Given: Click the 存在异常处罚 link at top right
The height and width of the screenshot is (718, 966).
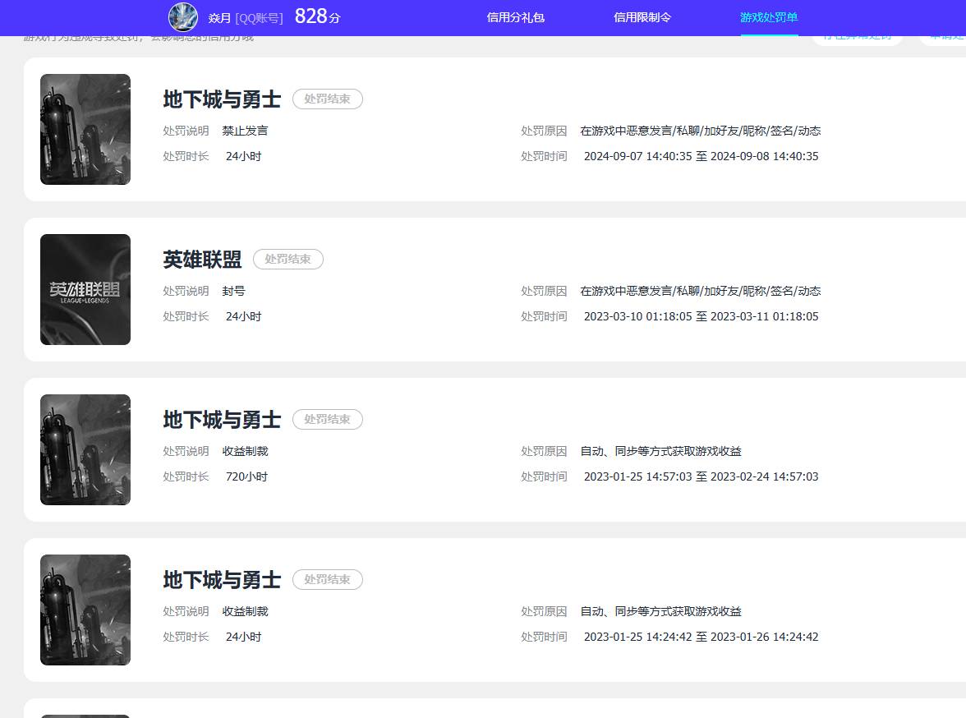Looking at the screenshot, I should click(x=857, y=36).
